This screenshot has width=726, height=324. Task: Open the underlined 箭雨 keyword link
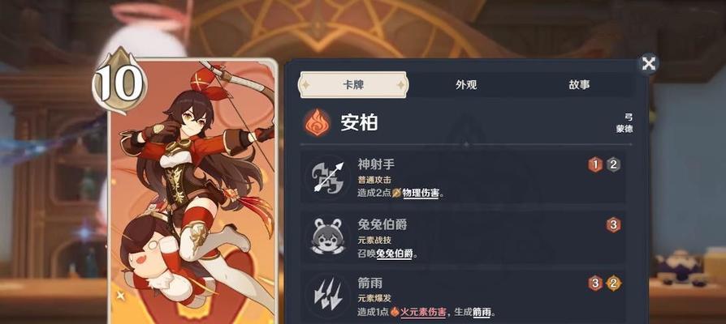[482, 313]
